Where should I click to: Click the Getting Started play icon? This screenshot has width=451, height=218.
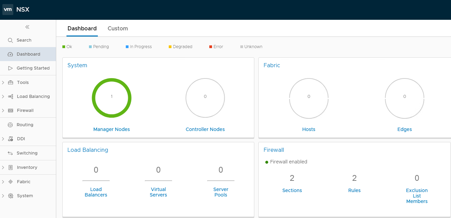tap(10, 68)
